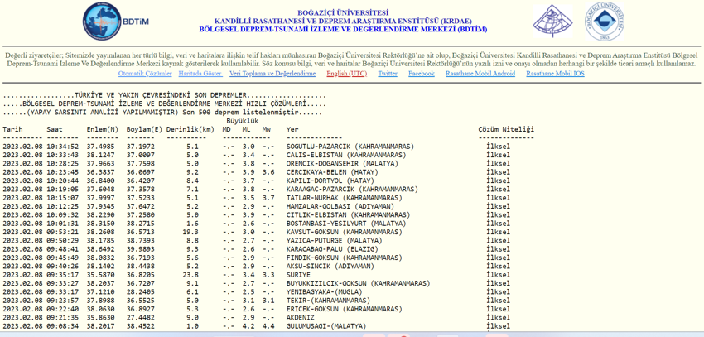This screenshot has height=337, width=704.
Task: Select the GULUMUSAGI-(MALATYA) row
Action: pos(325,325)
